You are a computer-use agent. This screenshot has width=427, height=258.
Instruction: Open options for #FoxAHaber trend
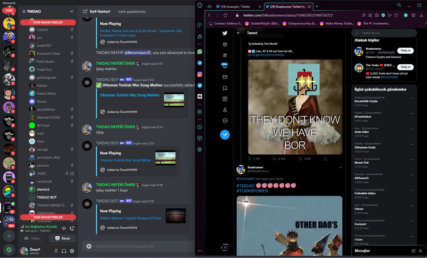[x=412, y=113]
